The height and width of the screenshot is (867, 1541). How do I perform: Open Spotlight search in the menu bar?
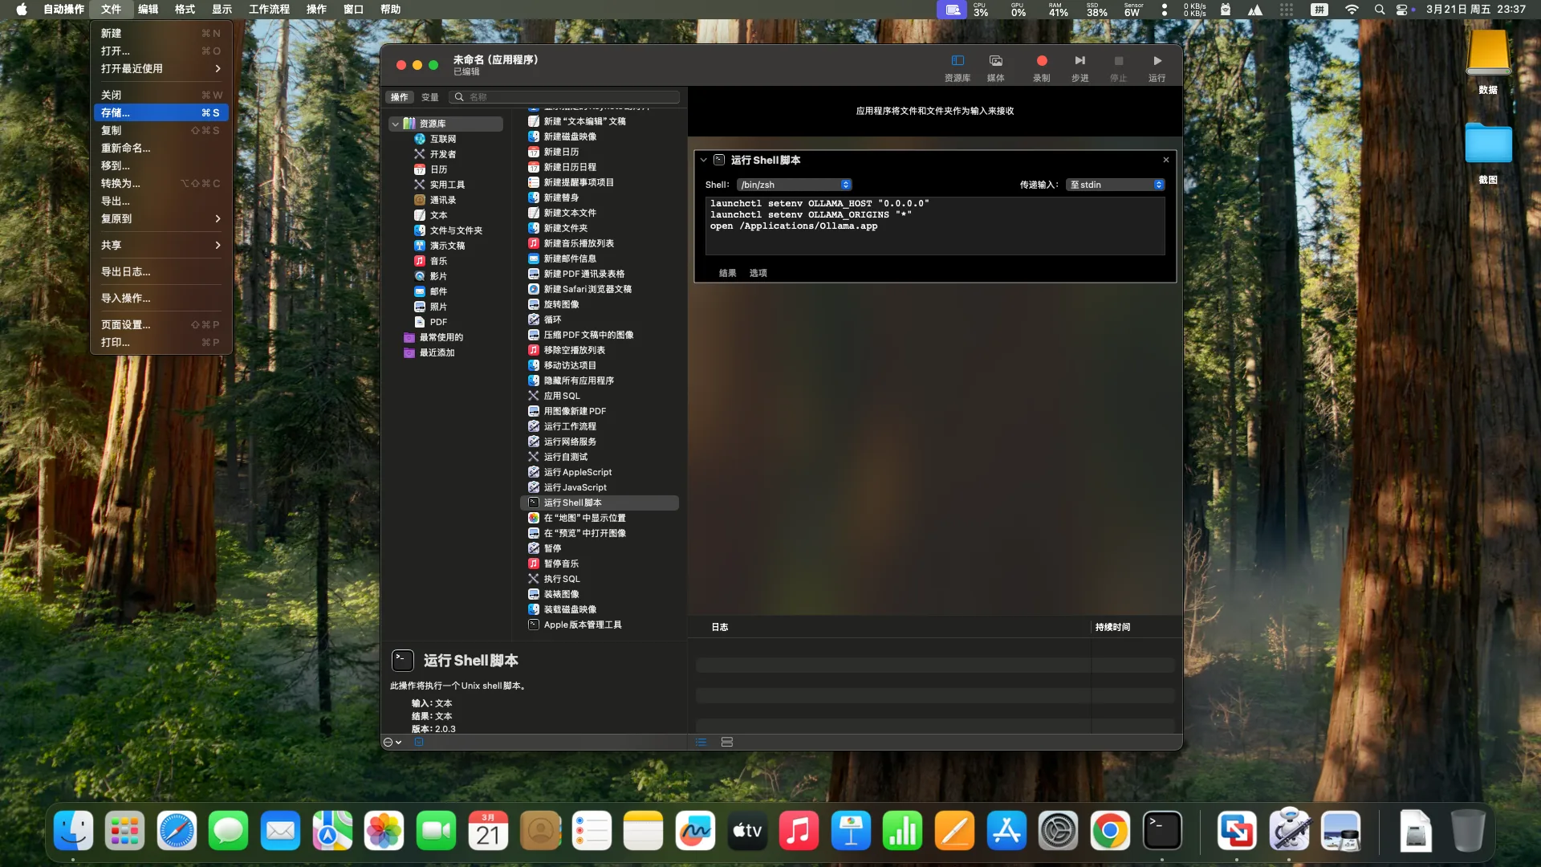tap(1380, 10)
